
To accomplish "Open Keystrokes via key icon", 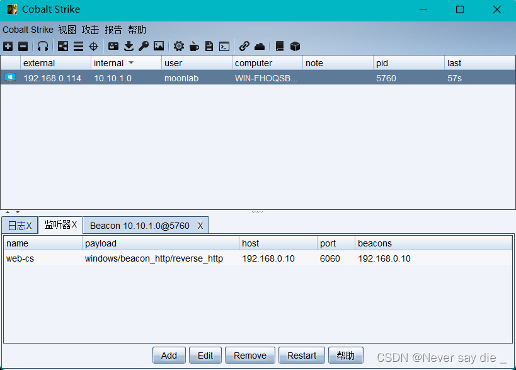I will pyautogui.click(x=144, y=47).
